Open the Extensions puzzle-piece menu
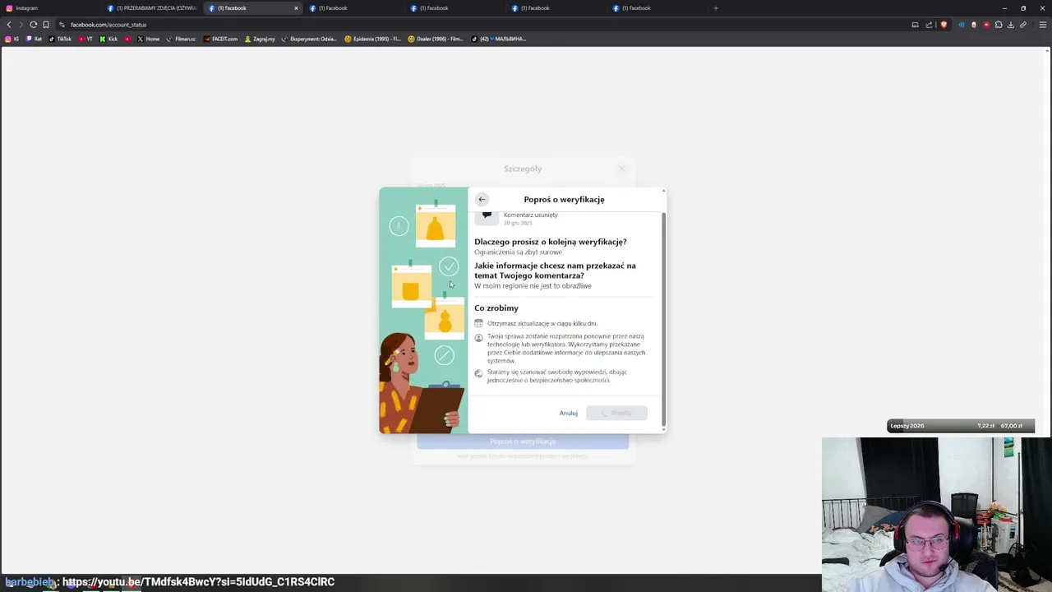Screen dimensions: 1052x592 999,25
